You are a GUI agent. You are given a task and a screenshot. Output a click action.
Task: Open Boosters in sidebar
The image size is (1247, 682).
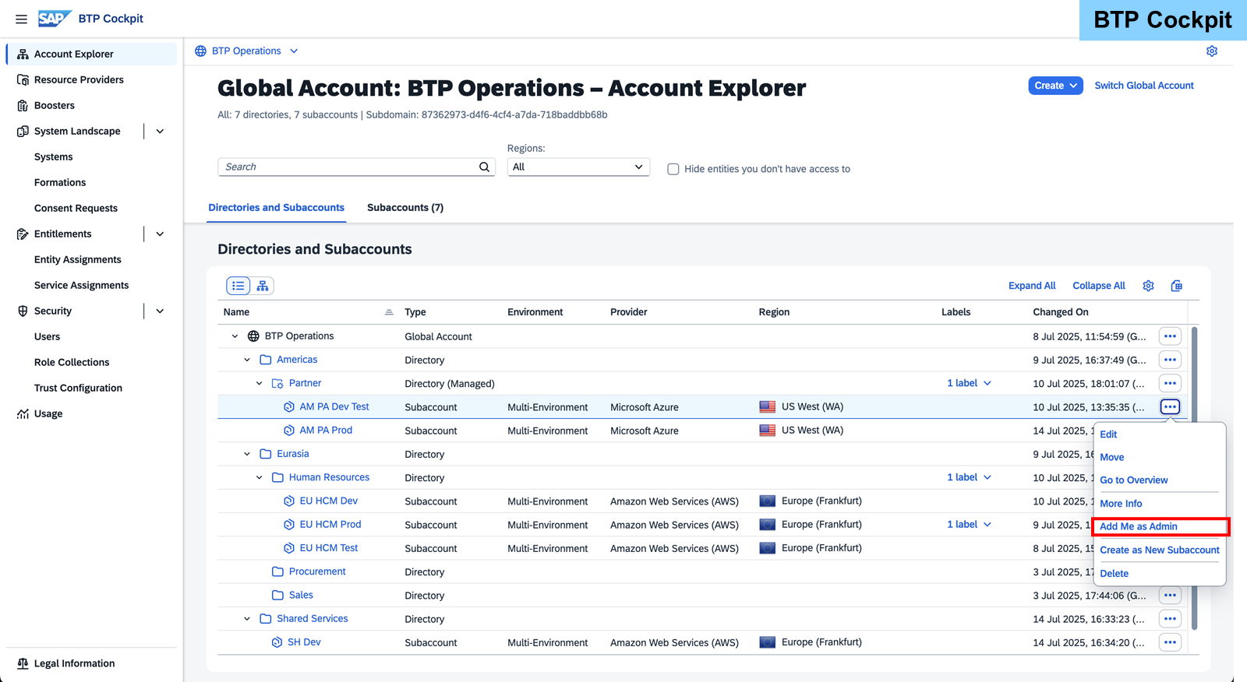click(55, 105)
